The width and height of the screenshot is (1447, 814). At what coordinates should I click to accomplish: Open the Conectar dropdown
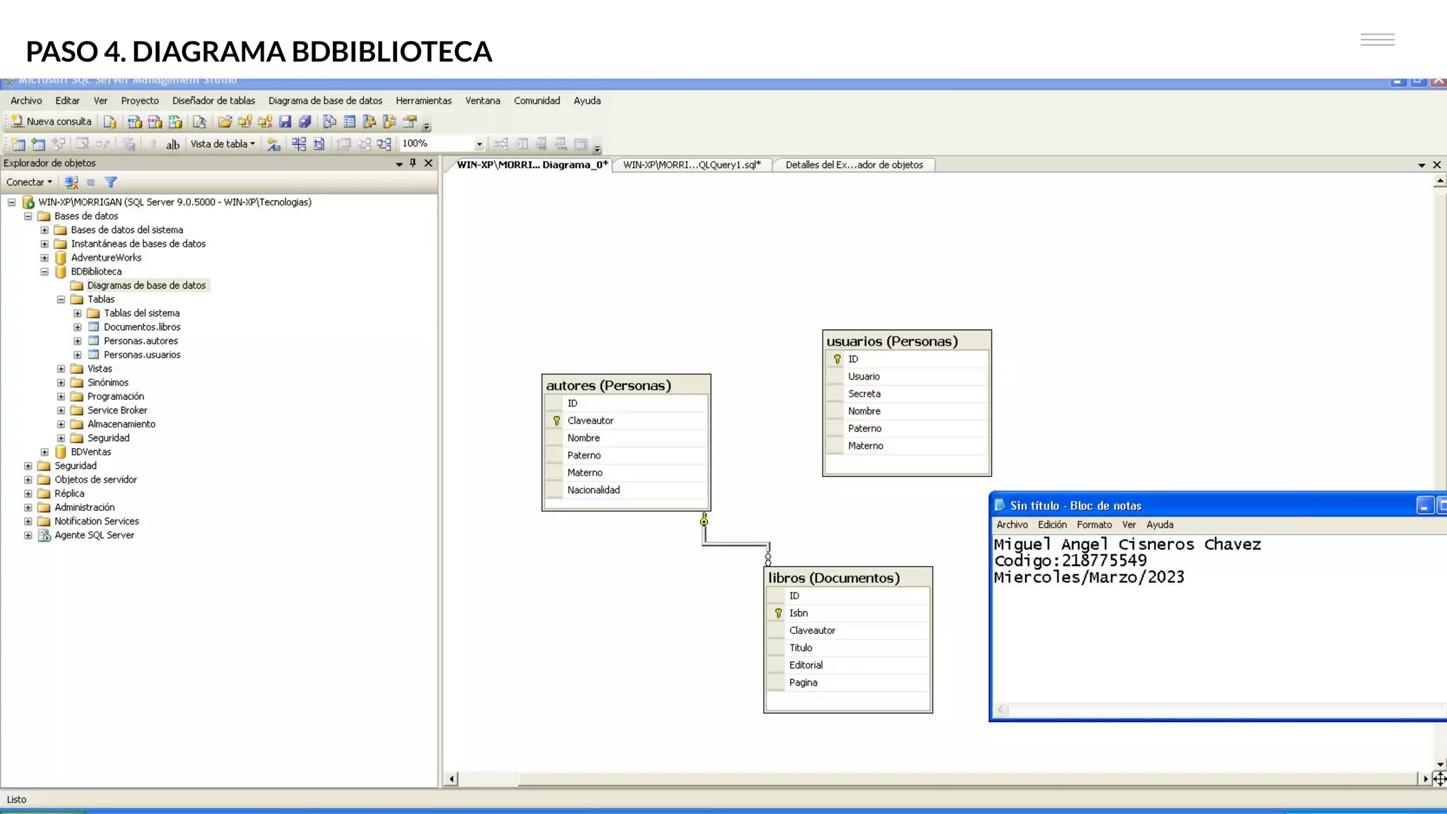[29, 182]
